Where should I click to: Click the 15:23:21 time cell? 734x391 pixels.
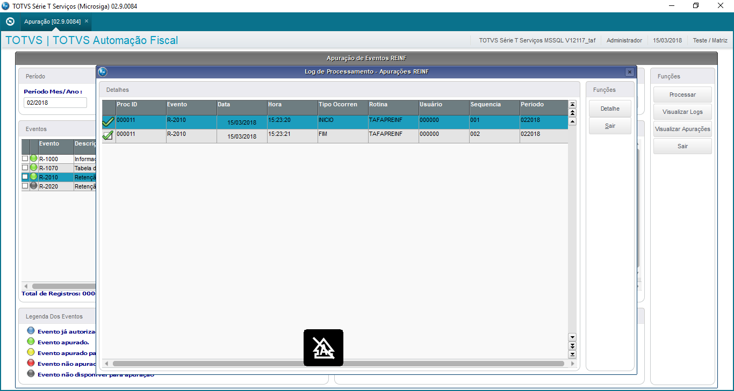292,136
